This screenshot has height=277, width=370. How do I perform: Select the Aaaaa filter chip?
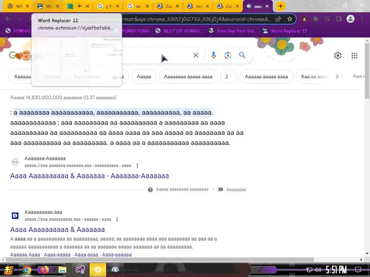144,76
